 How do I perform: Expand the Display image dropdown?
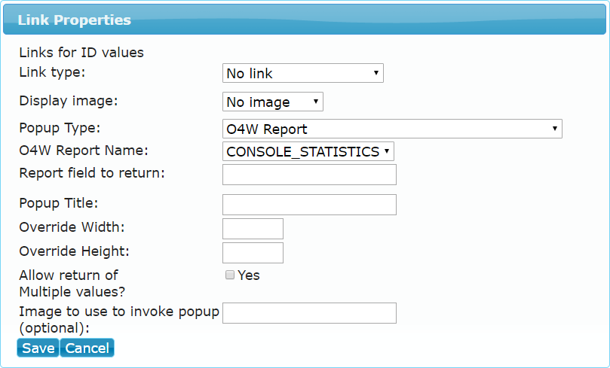pyautogui.click(x=273, y=102)
